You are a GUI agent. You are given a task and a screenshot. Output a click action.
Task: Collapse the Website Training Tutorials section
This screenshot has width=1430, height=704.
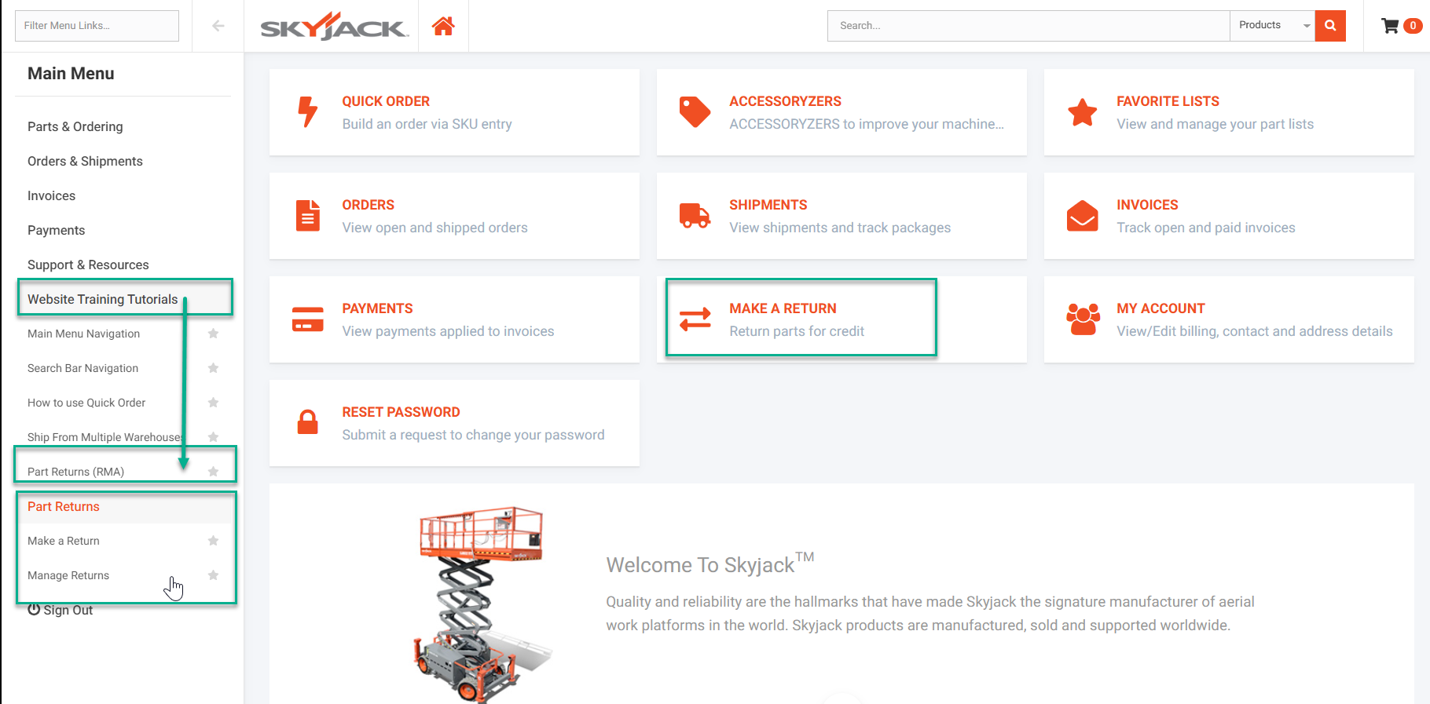[103, 299]
